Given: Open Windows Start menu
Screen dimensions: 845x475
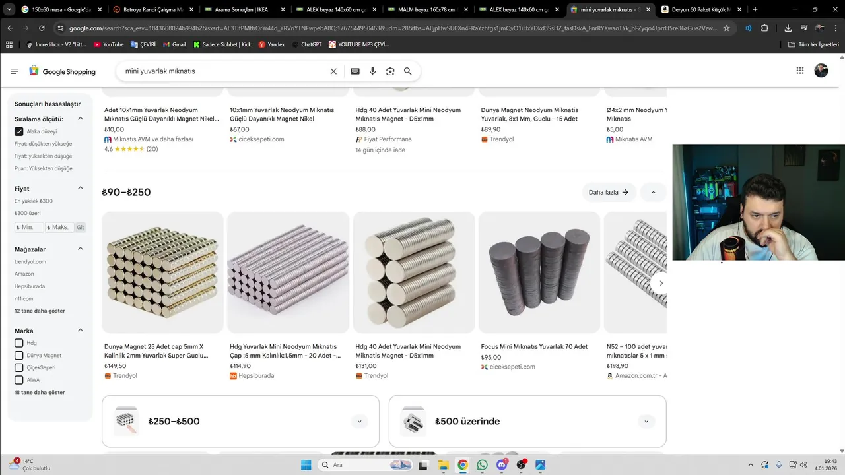Looking at the screenshot, I should click(306, 465).
